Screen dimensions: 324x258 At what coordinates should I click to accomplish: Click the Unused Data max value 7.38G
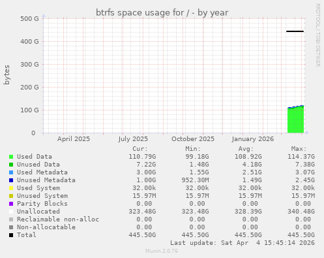tap(305, 165)
